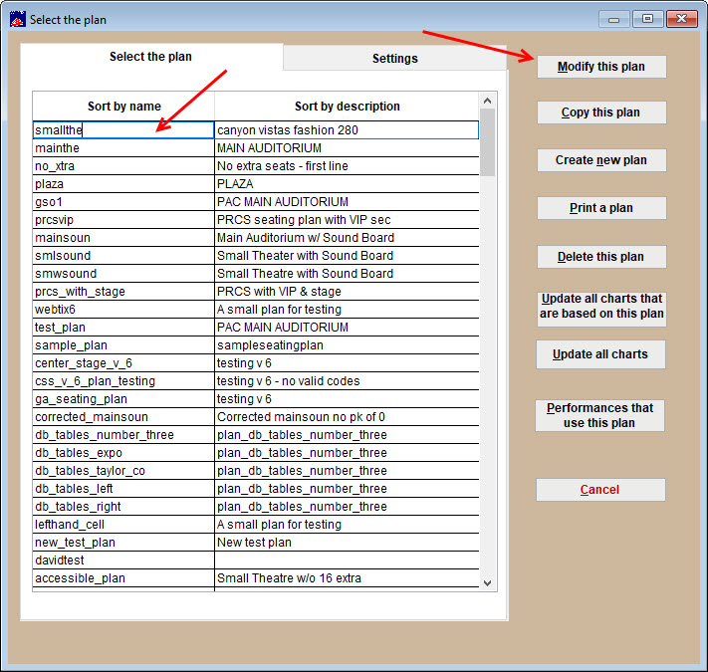
Task: Select the db_tables_left plan
Action: click(123, 488)
